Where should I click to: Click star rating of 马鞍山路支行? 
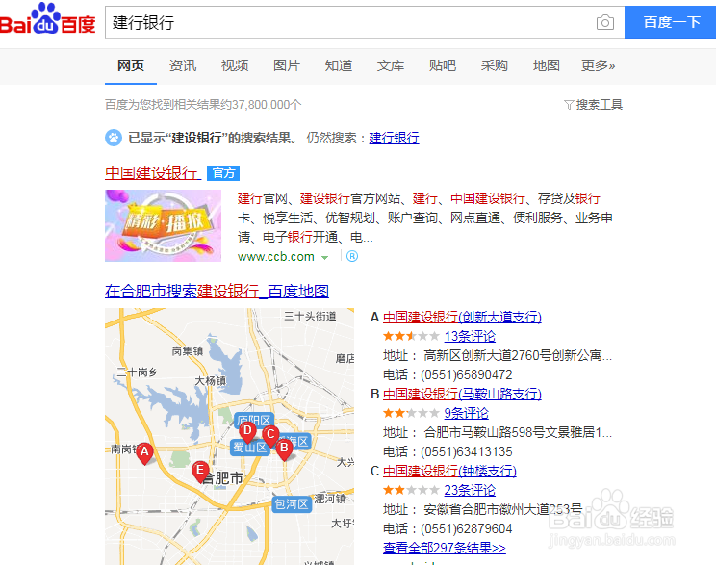[x=411, y=413]
